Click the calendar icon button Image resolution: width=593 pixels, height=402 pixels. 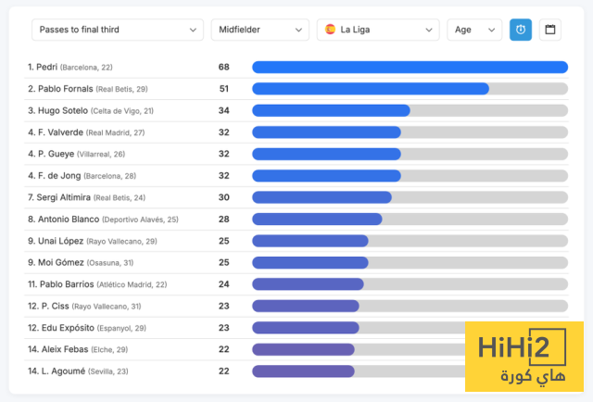pos(550,30)
